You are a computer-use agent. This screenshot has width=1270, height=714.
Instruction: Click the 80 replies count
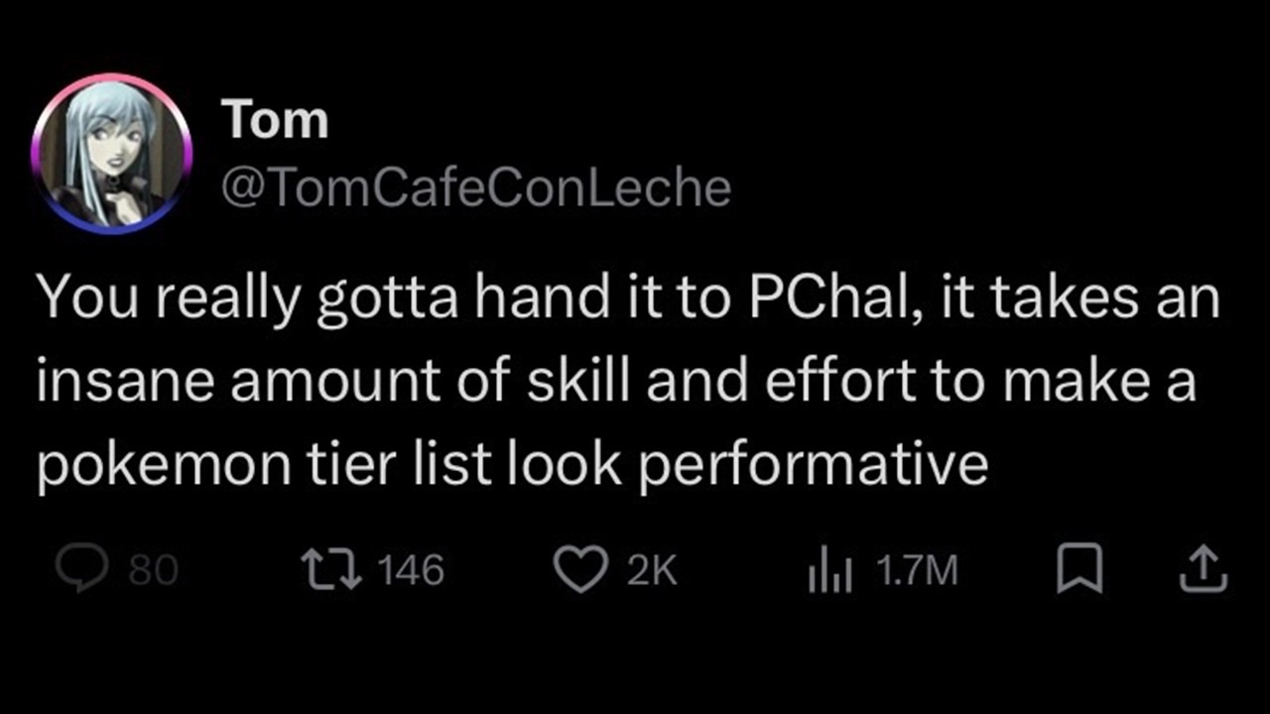pos(153,570)
